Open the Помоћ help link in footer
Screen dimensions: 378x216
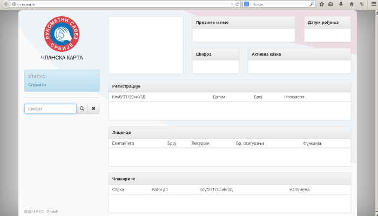pyautogui.click(x=52, y=211)
